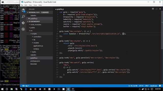Select gulpfile.js in the project tree
This screenshot has height=91, width=163.
tap(39, 58)
